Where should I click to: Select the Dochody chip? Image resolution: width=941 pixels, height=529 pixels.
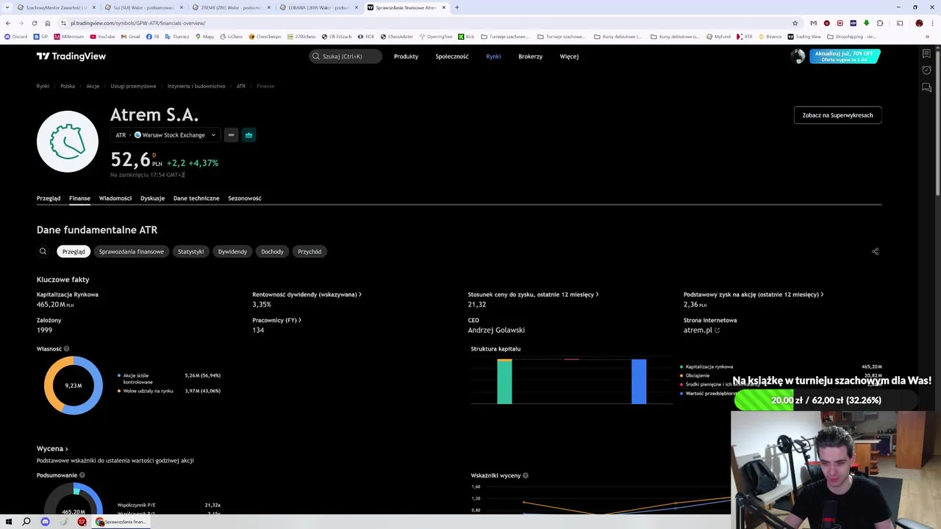[272, 251]
